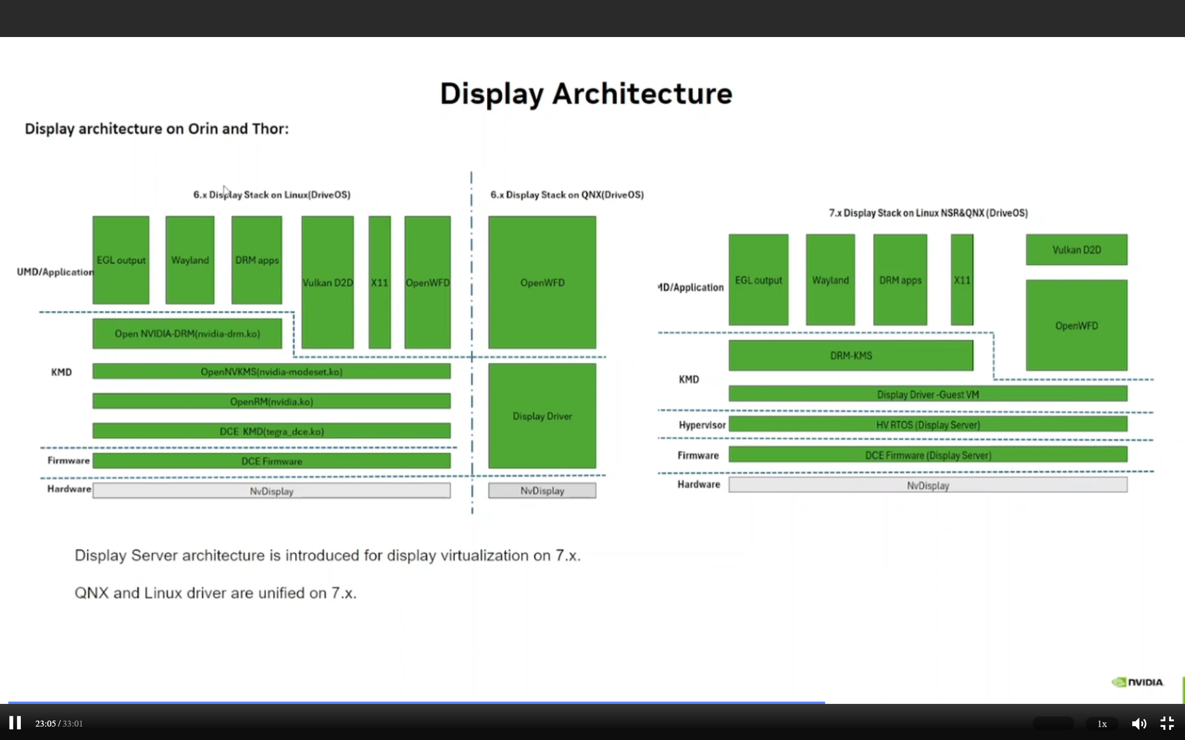This screenshot has height=740, width=1185.
Task: Pause the video playback
Action: pos(15,723)
